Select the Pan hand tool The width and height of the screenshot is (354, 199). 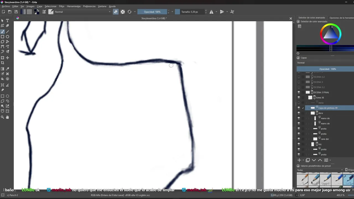(x=7, y=117)
